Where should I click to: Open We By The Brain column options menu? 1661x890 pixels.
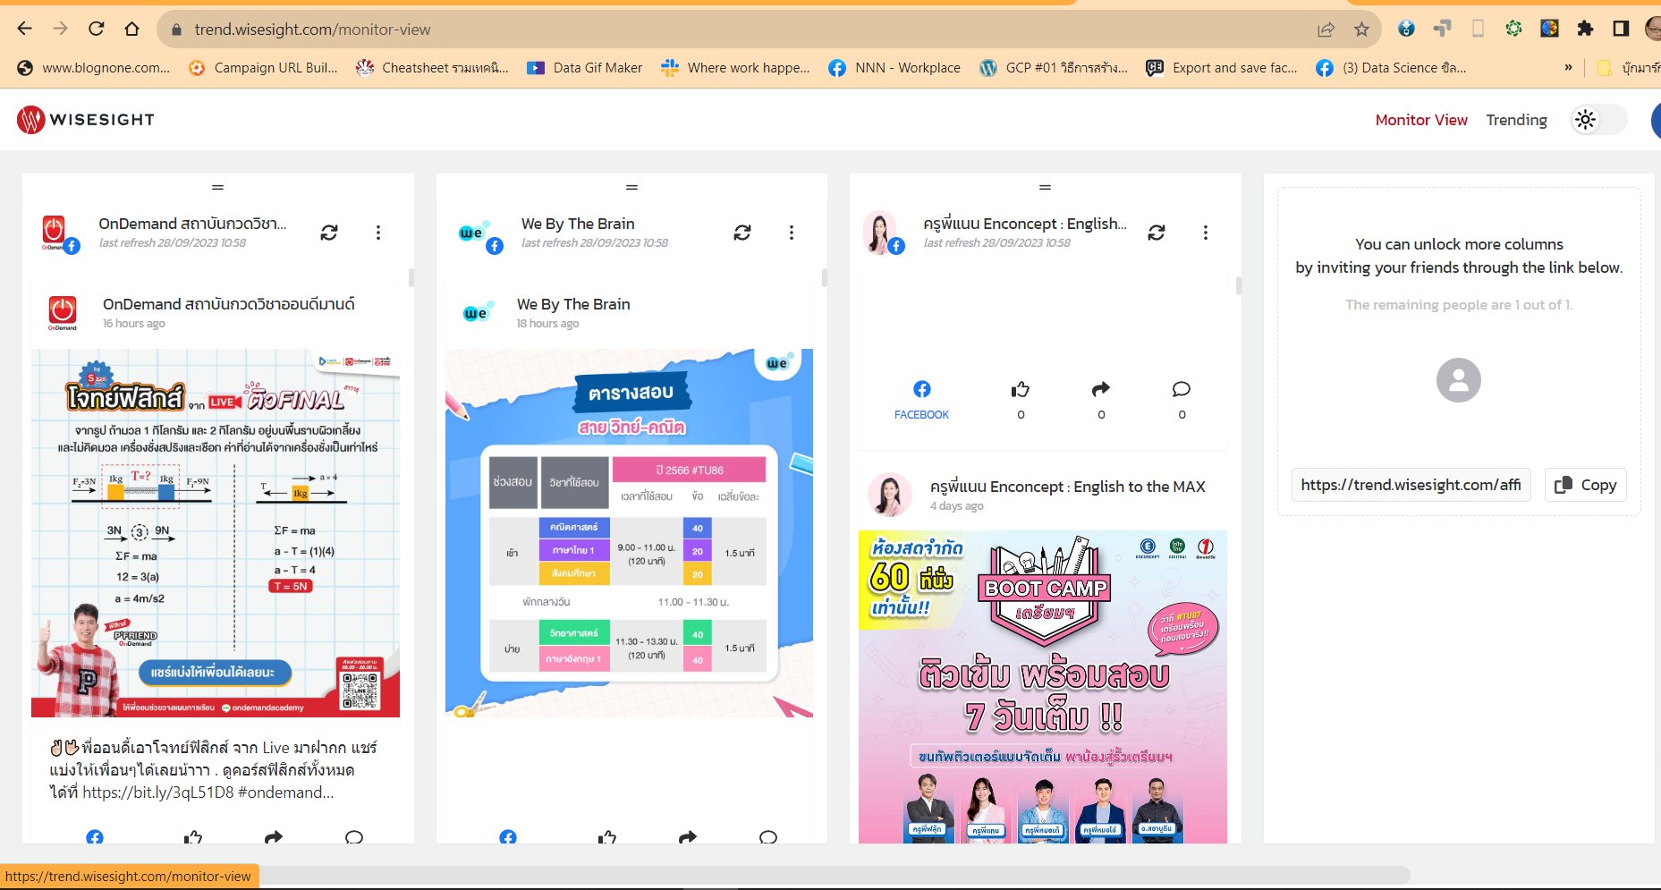tap(792, 233)
